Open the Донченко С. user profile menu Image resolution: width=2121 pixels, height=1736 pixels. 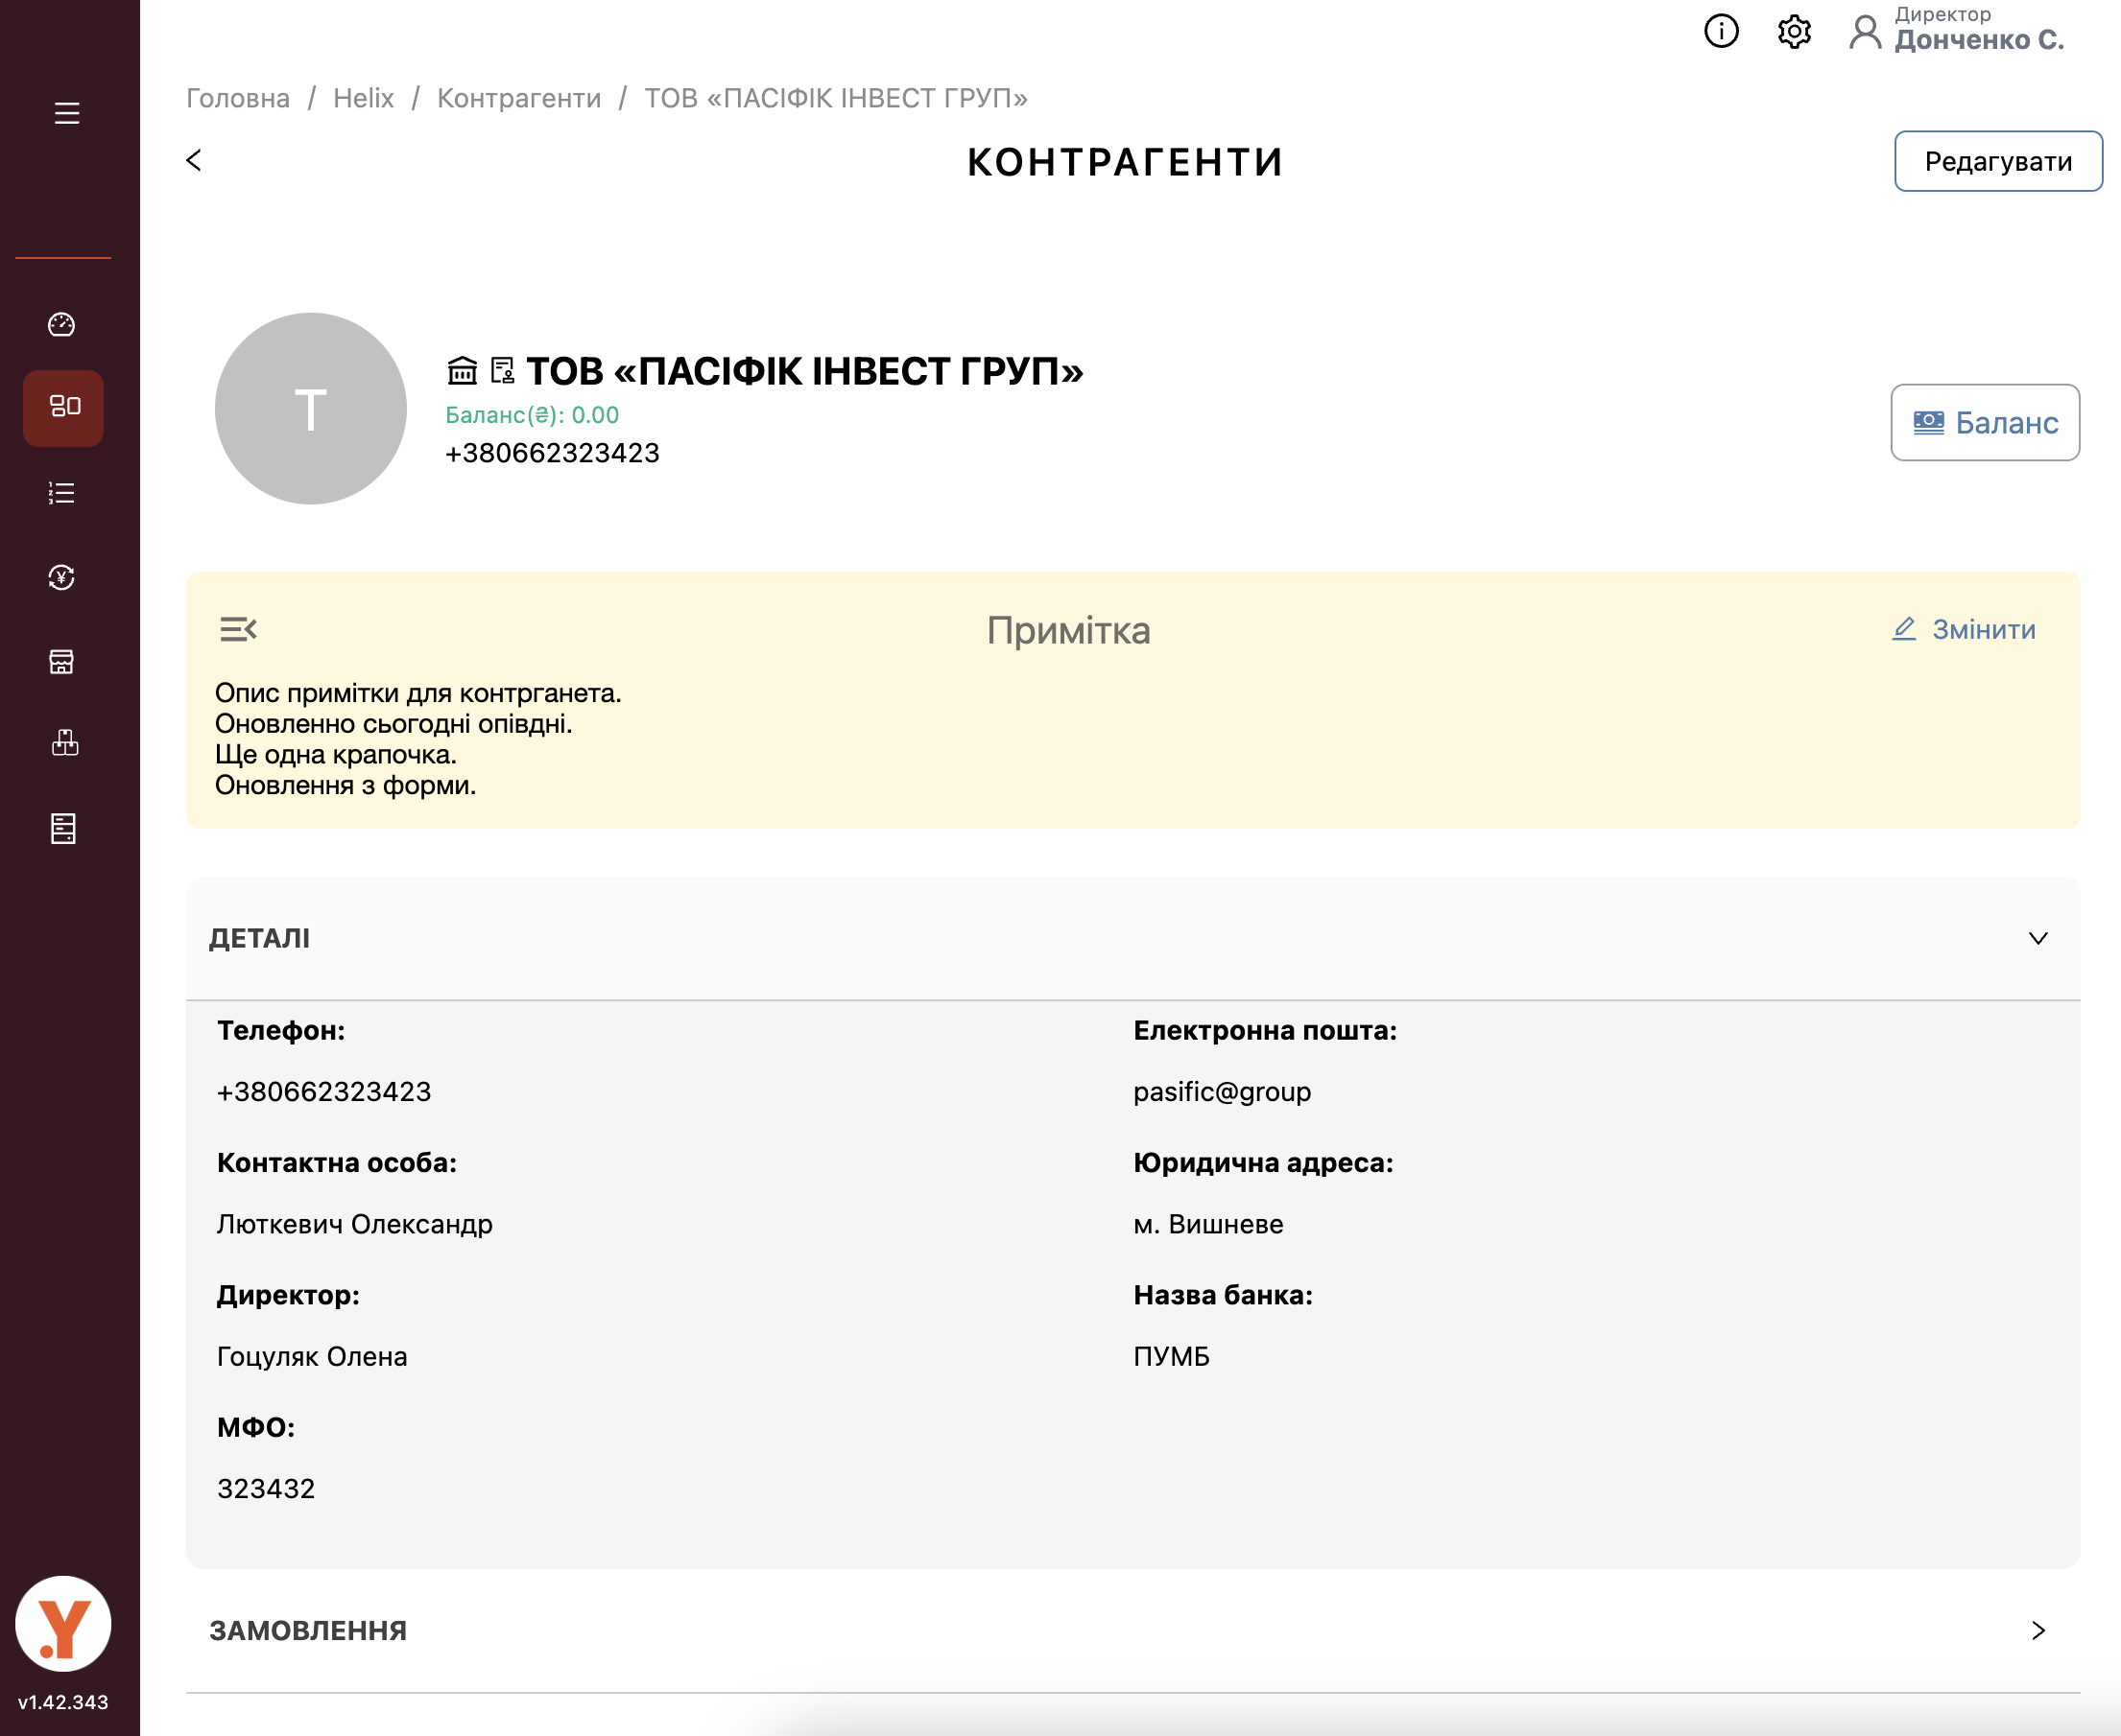click(1958, 32)
